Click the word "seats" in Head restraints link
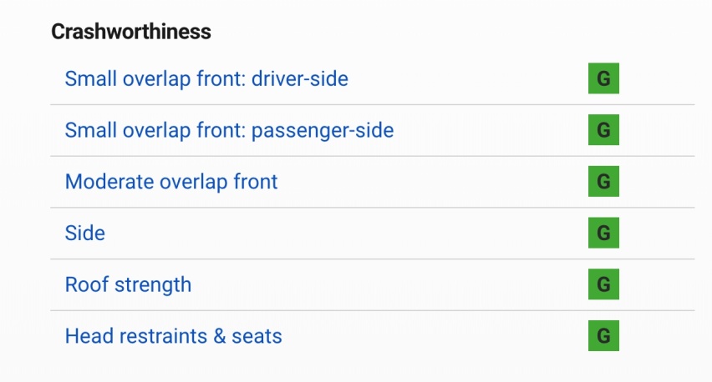 point(257,337)
